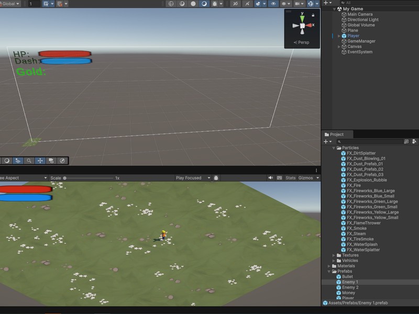Collapse the Particles folder
This screenshot has height=314, width=419.
(333, 148)
